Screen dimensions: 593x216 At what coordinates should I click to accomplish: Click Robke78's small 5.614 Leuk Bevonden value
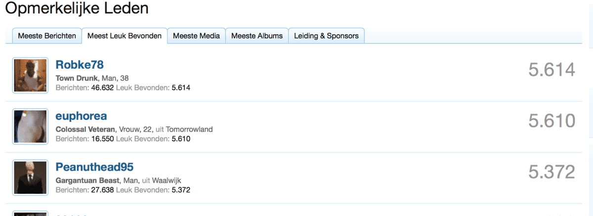point(181,87)
